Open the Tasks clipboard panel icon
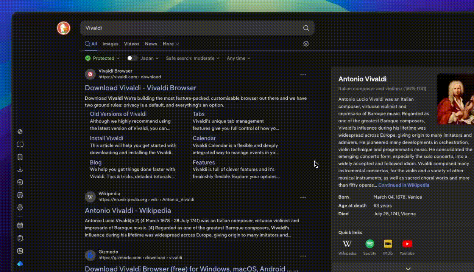Viewport: 474px width, 272px height. point(20,238)
